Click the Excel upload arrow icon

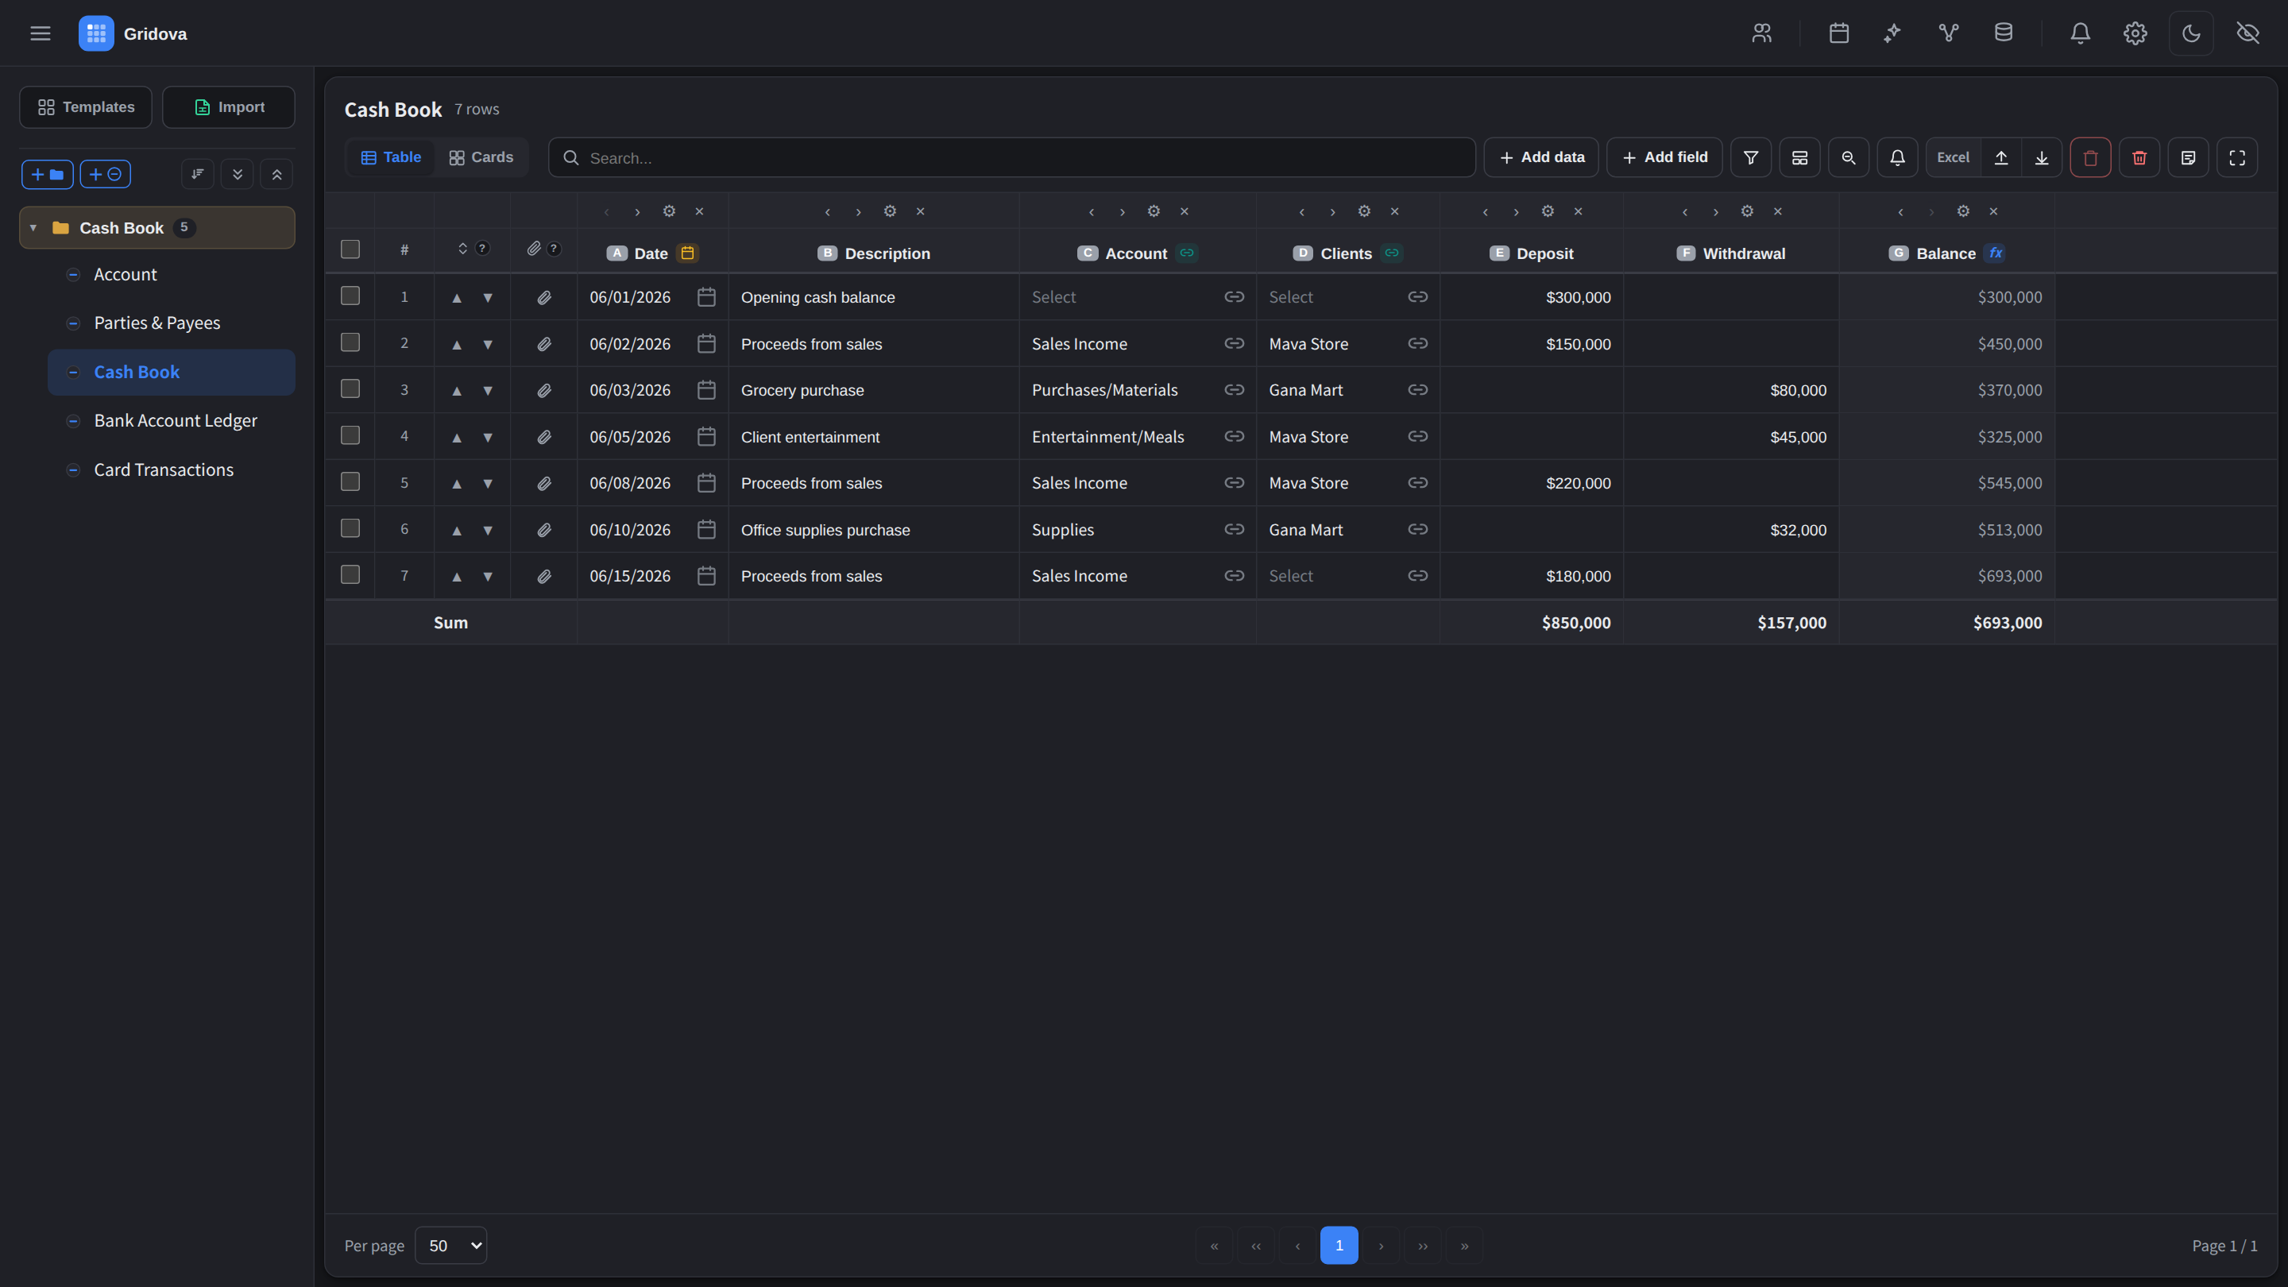2001,157
